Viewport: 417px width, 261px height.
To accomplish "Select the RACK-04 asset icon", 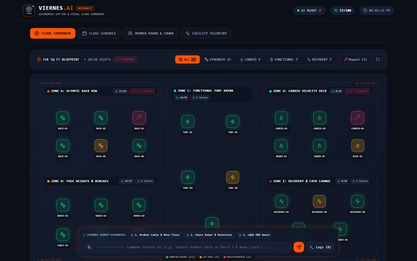I will tap(63, 146).
